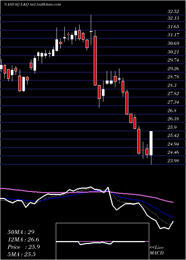Click the 32.13 price axis label
The width and height of the screenshot is (186, 260).
click(x=173, y=18)
